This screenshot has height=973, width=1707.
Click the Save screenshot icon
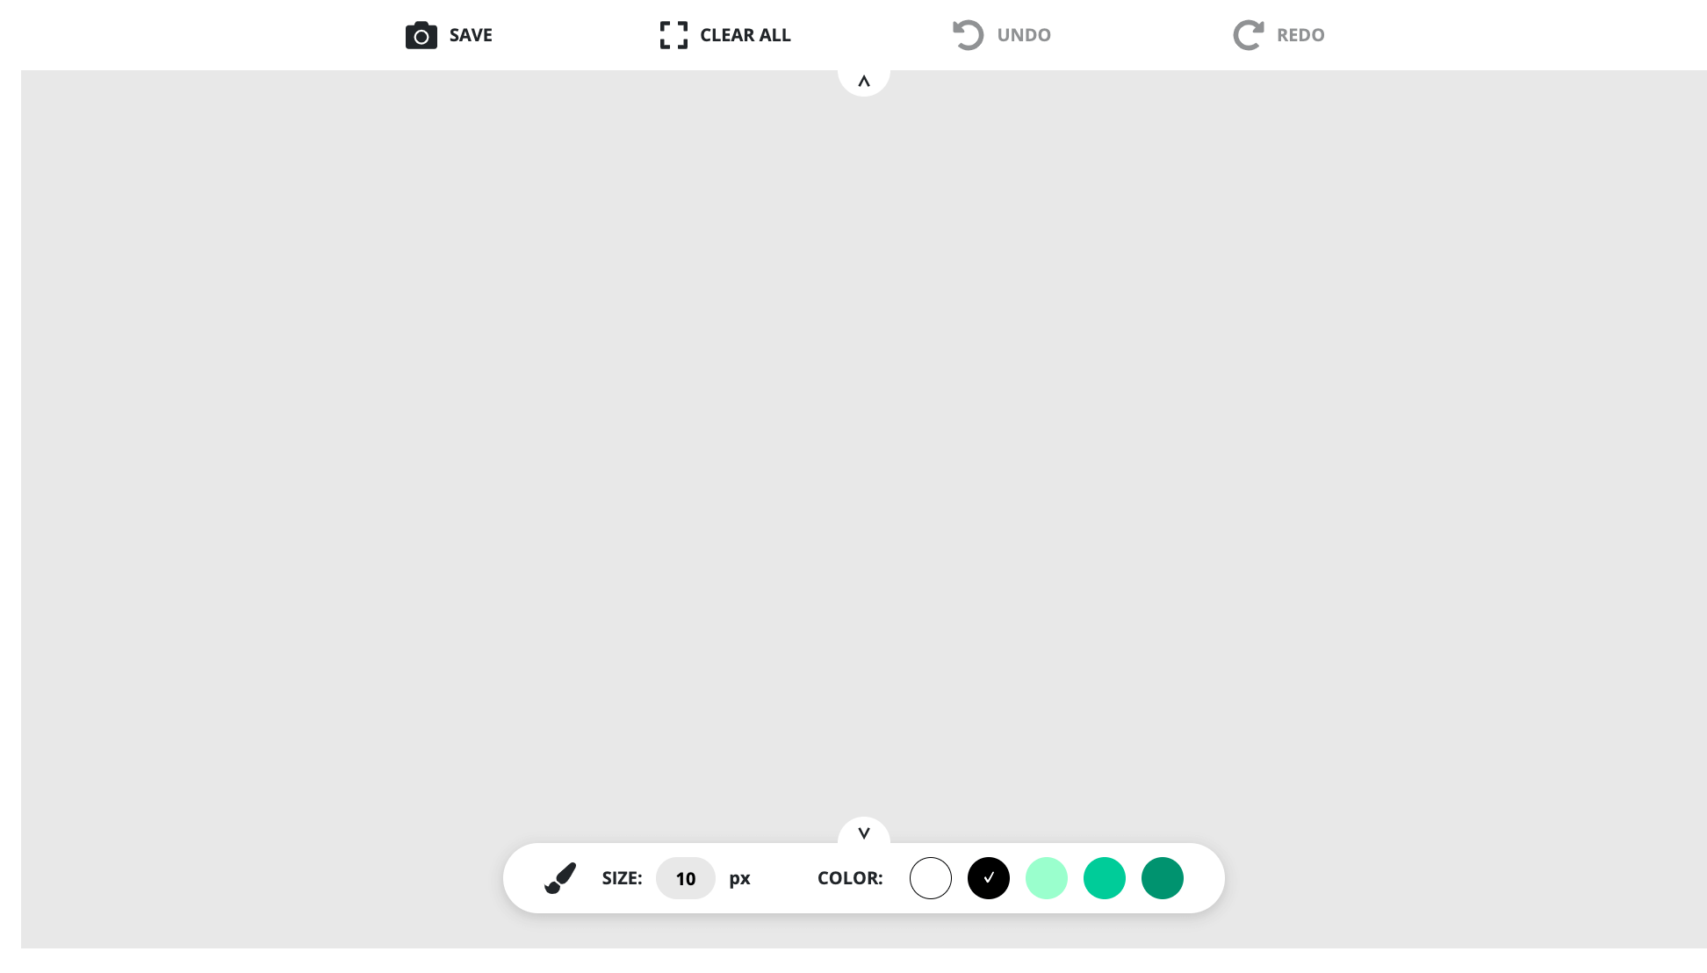tap(420, 35)
